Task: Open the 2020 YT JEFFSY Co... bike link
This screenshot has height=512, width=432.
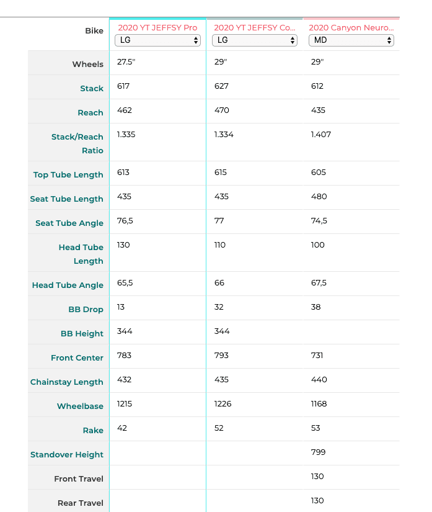Action: [x=254, y=27]
